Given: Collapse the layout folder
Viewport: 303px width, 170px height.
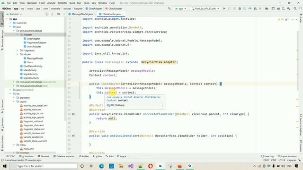Looking at the screenshot, I should click(14, 102).
